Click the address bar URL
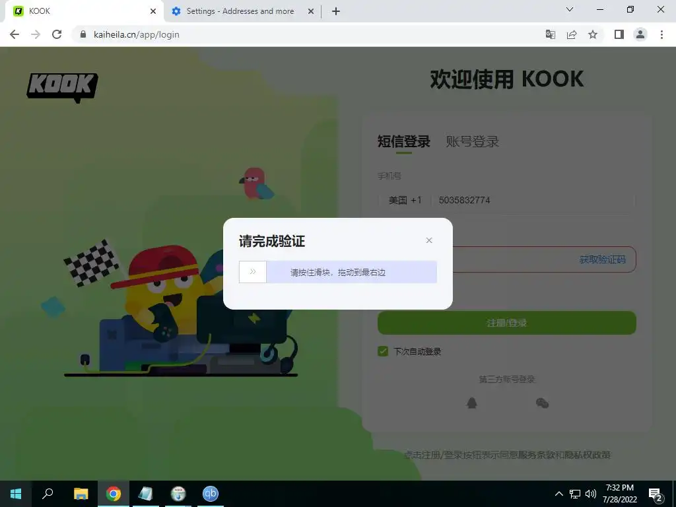This screenshot has height=507, width=676. [136, 34]
